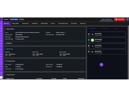Image resolution: width=129 pixels, height=97 pixels.
Task: Click the GG avatar under Booked Under
Action: pos(34,55)
